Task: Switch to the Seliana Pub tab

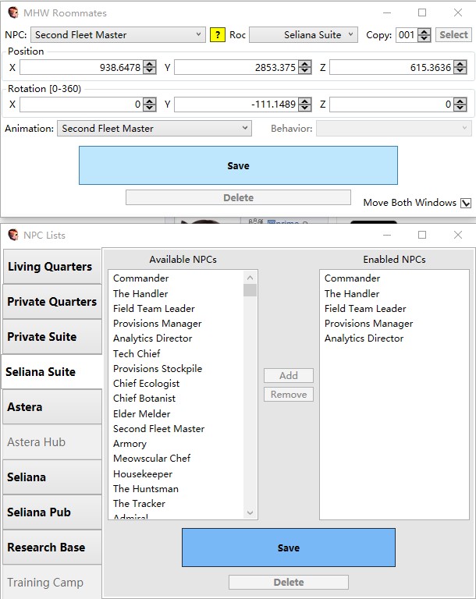Action: click(x=52, y=512)
